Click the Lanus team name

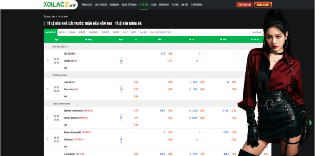[68, 82]
